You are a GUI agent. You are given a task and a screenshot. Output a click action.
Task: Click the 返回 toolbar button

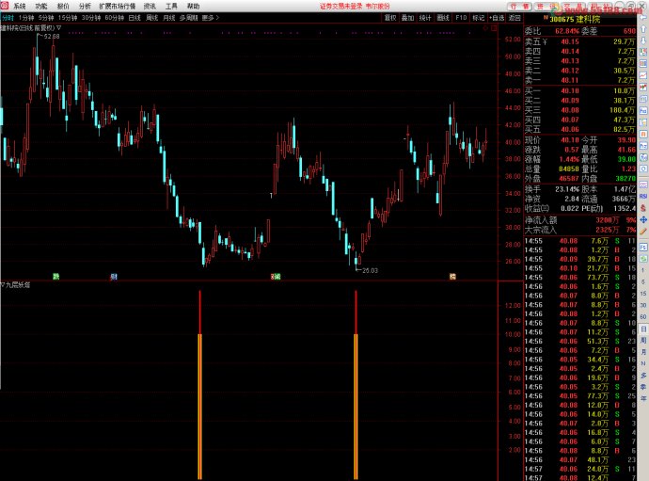(x=514, y=18)
